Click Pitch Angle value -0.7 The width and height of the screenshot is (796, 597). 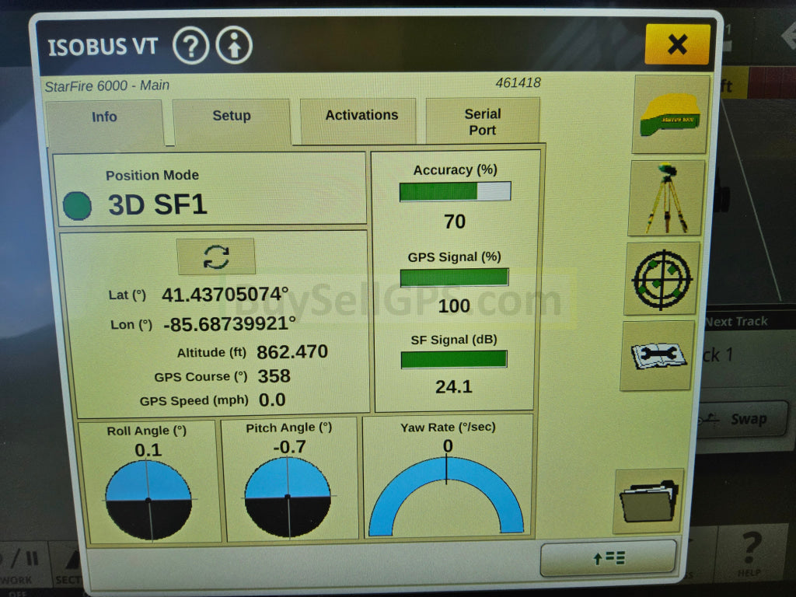[x=289, y=447]
